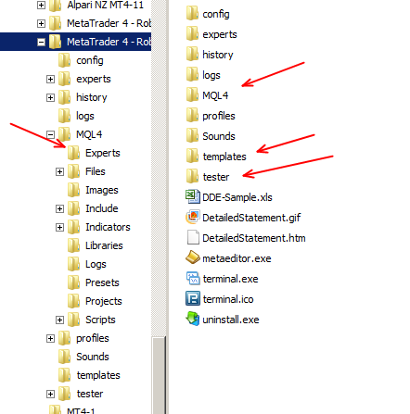
Task: Expand the Files tree node
Action: click(59, 171)
